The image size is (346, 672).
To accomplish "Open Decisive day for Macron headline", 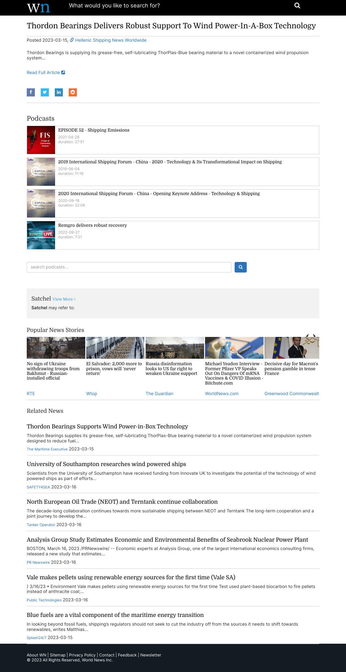I will tap(291, 368).
